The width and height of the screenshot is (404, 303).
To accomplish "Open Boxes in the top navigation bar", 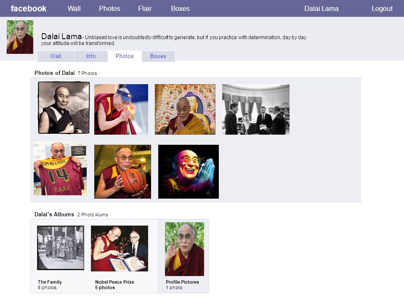I will 180,8.
